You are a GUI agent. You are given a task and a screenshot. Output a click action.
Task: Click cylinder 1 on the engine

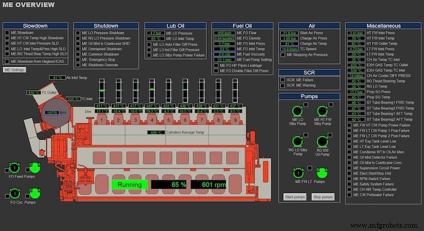pyautogui.click(x=102, y=119)
